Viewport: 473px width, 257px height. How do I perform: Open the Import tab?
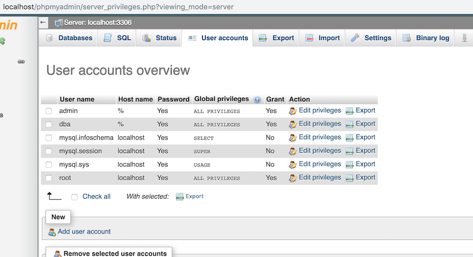point(322,38)
